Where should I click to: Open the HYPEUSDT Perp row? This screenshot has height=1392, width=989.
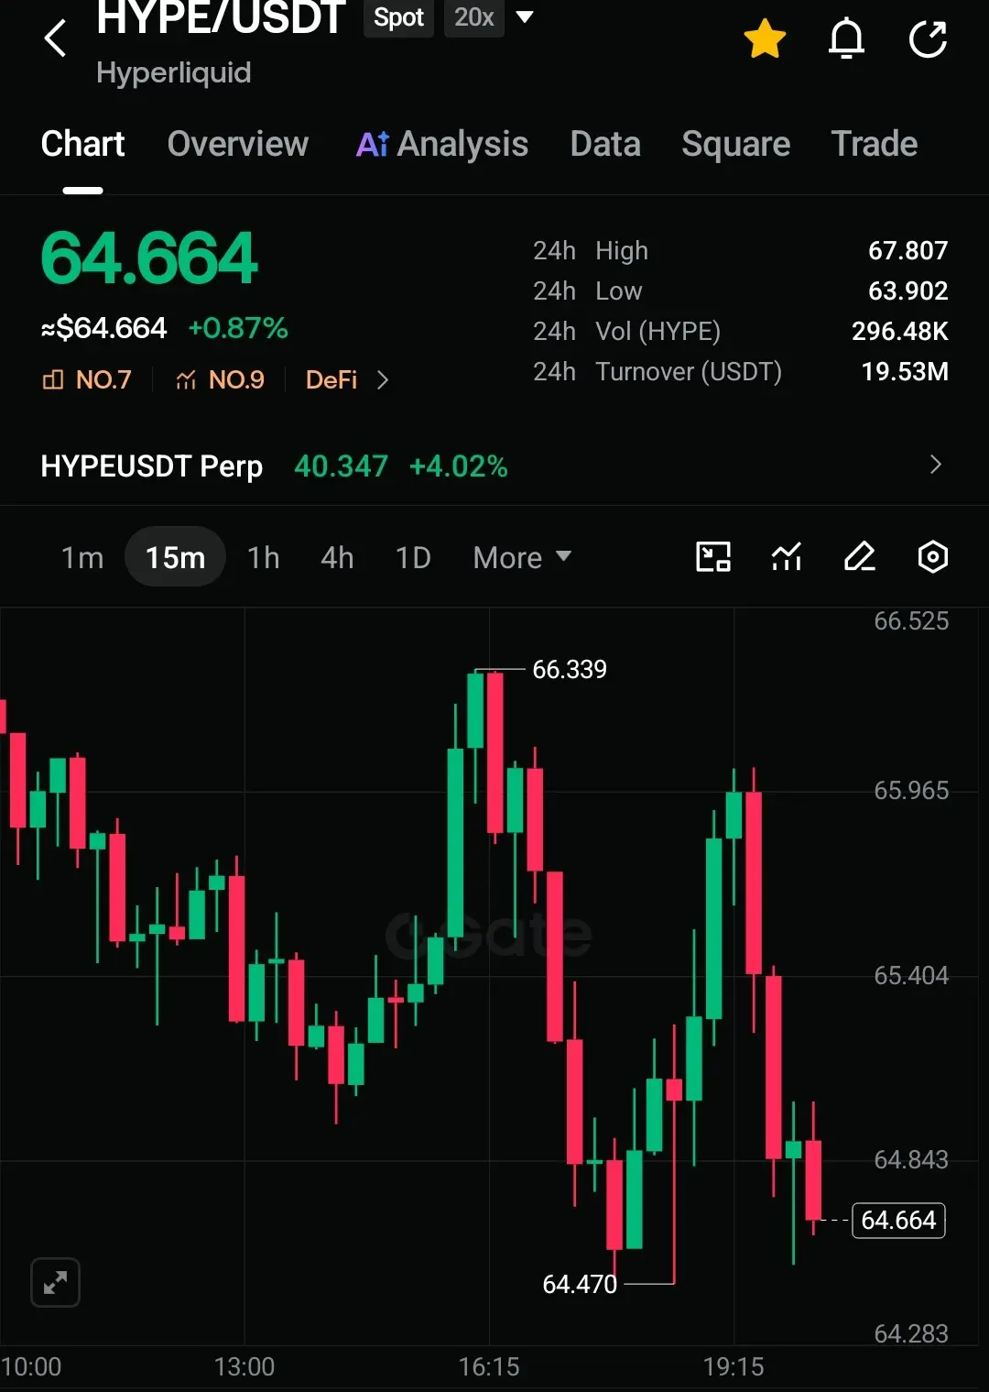[x=494, y=466]
